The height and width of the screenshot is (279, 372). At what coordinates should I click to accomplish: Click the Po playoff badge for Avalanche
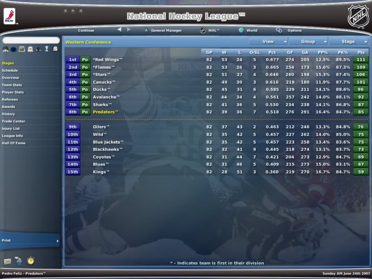(x=85, y=97)
